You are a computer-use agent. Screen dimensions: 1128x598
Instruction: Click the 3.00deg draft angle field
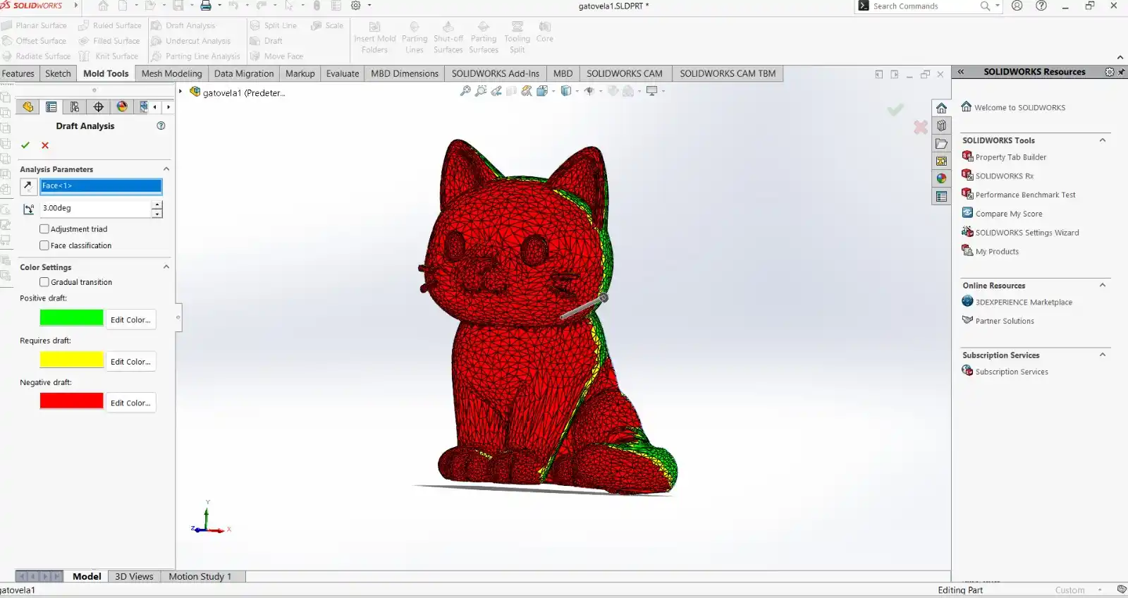coord(95,209)
